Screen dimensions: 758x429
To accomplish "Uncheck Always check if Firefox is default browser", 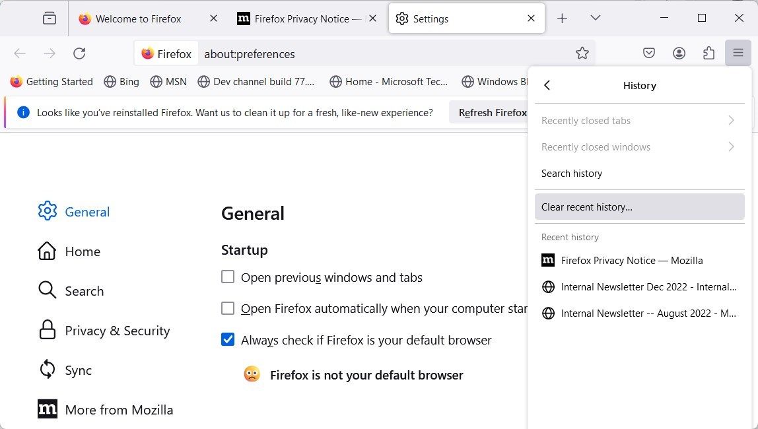I will coord(228,340).
